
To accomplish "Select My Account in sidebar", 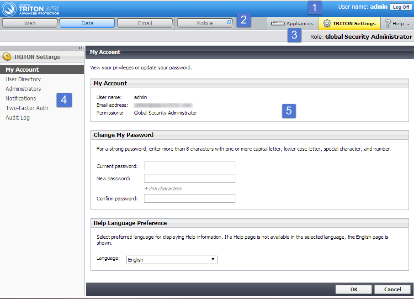I will coord(42,69).
